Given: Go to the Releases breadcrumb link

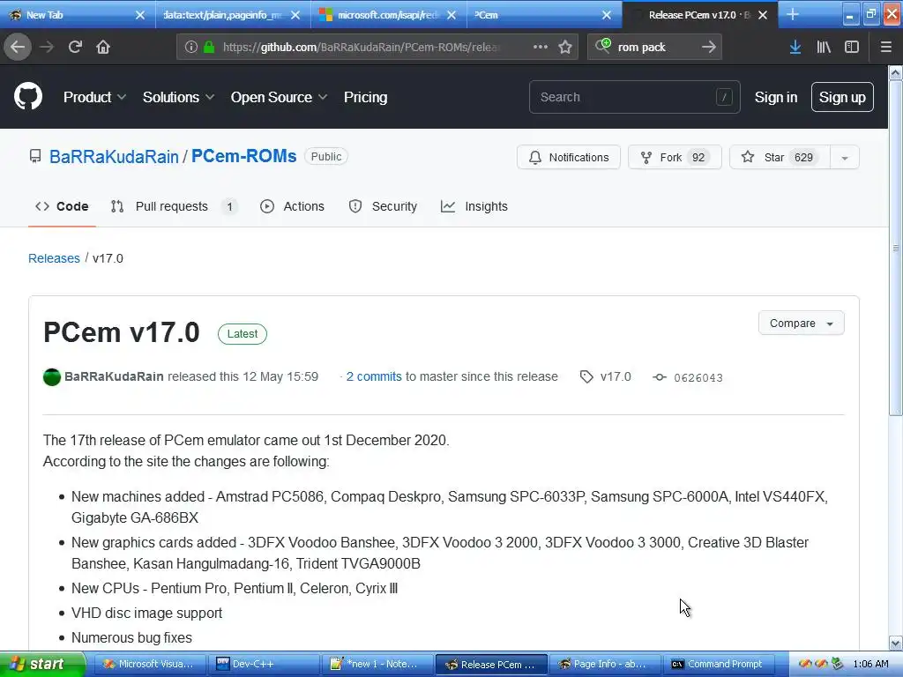Looking at the screenshot, I should (x=54, y=258).
